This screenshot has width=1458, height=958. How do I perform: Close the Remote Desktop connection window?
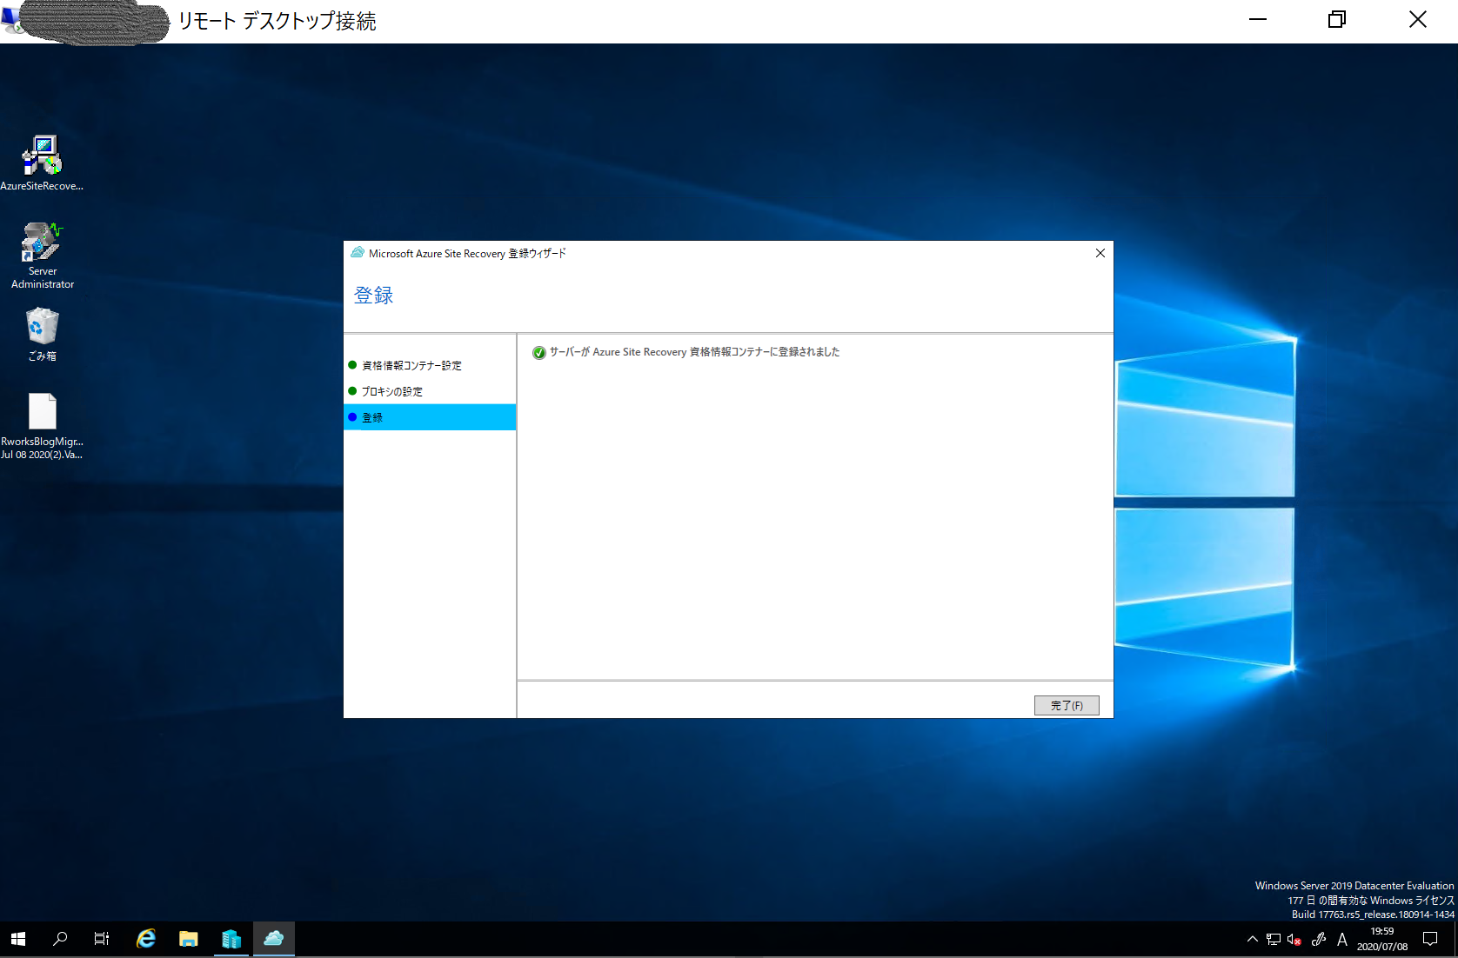click(1418, 20)
